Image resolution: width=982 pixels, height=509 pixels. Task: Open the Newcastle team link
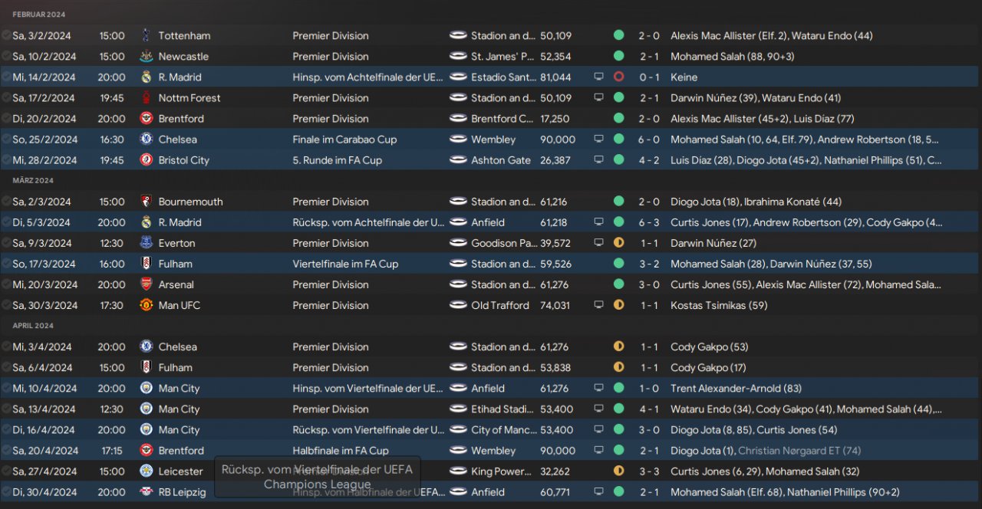pos(183,56)
